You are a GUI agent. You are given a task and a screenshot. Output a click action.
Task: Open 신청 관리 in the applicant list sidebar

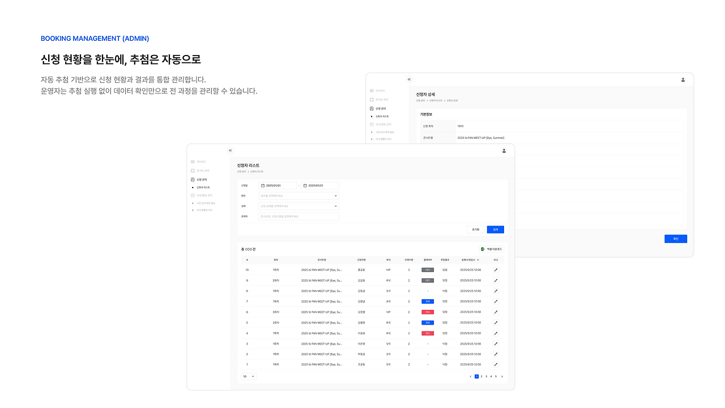click(x=198, y=180)
